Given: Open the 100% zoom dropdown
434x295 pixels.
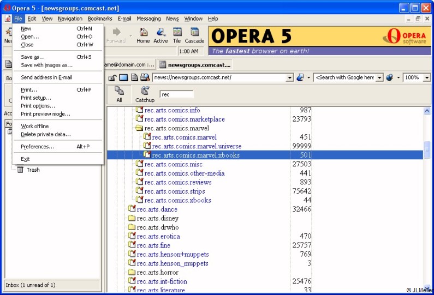Looking at the screenshot, I should point(427,77).
